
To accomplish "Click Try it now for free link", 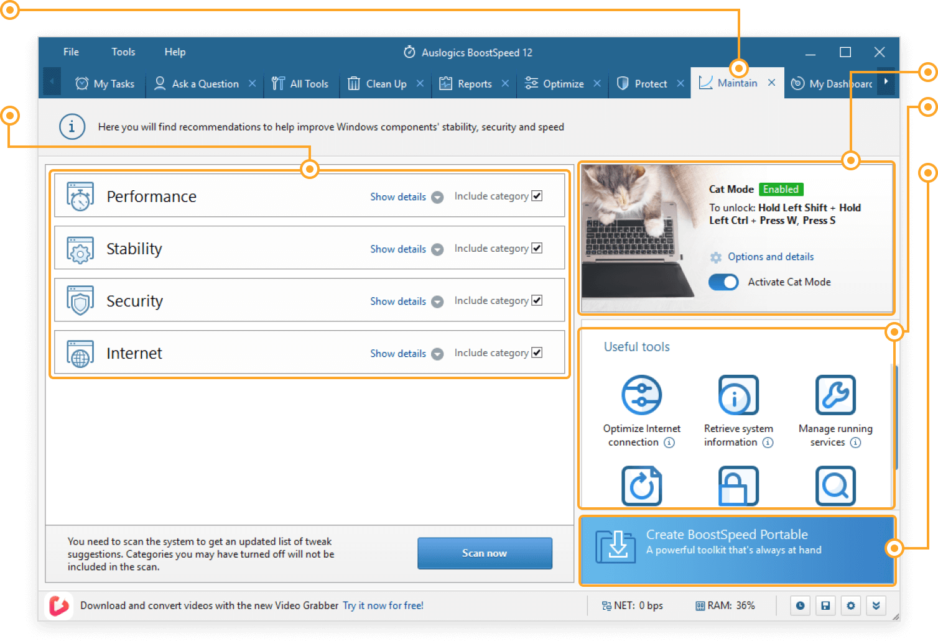I will click(x=383, y=605).
